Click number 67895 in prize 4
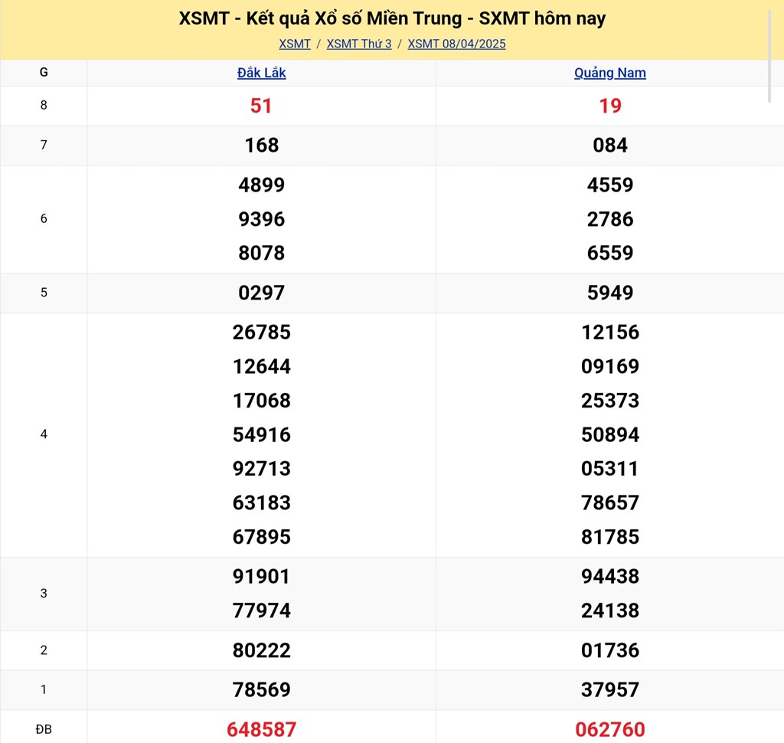 pyautogui.click(x=262, y=536)
